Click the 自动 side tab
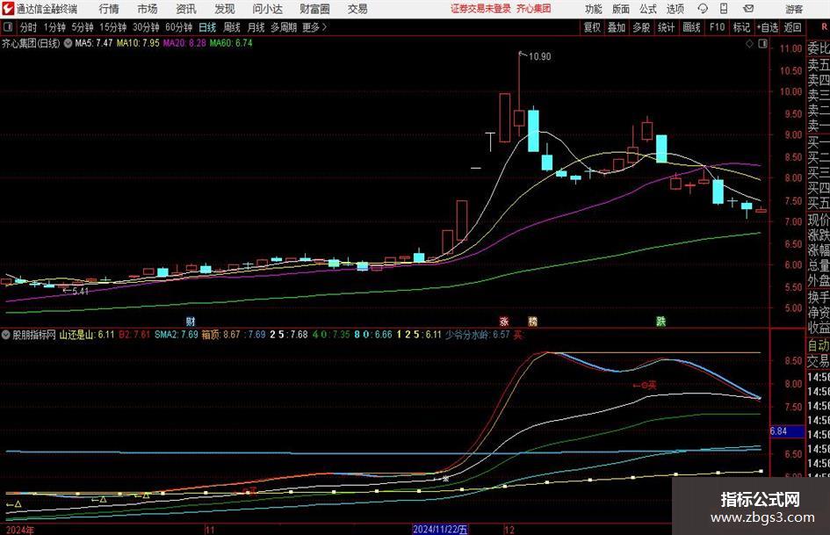The image size is (830, 535). coord(819,345)
